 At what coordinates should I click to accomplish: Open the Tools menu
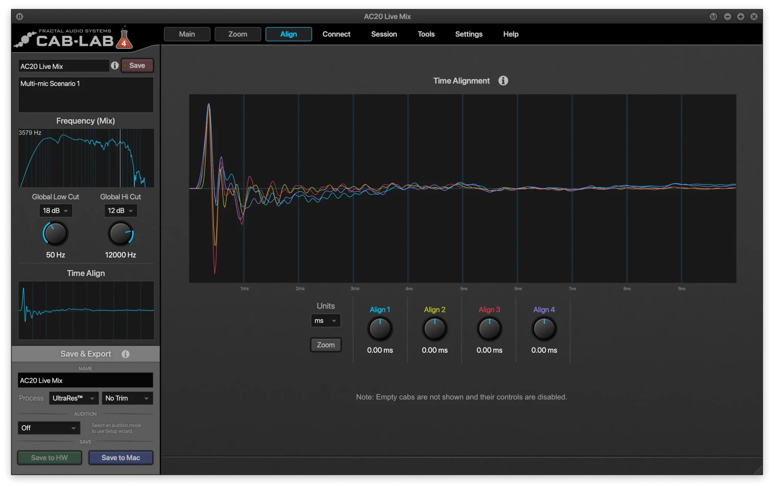[x=426, y=34]
